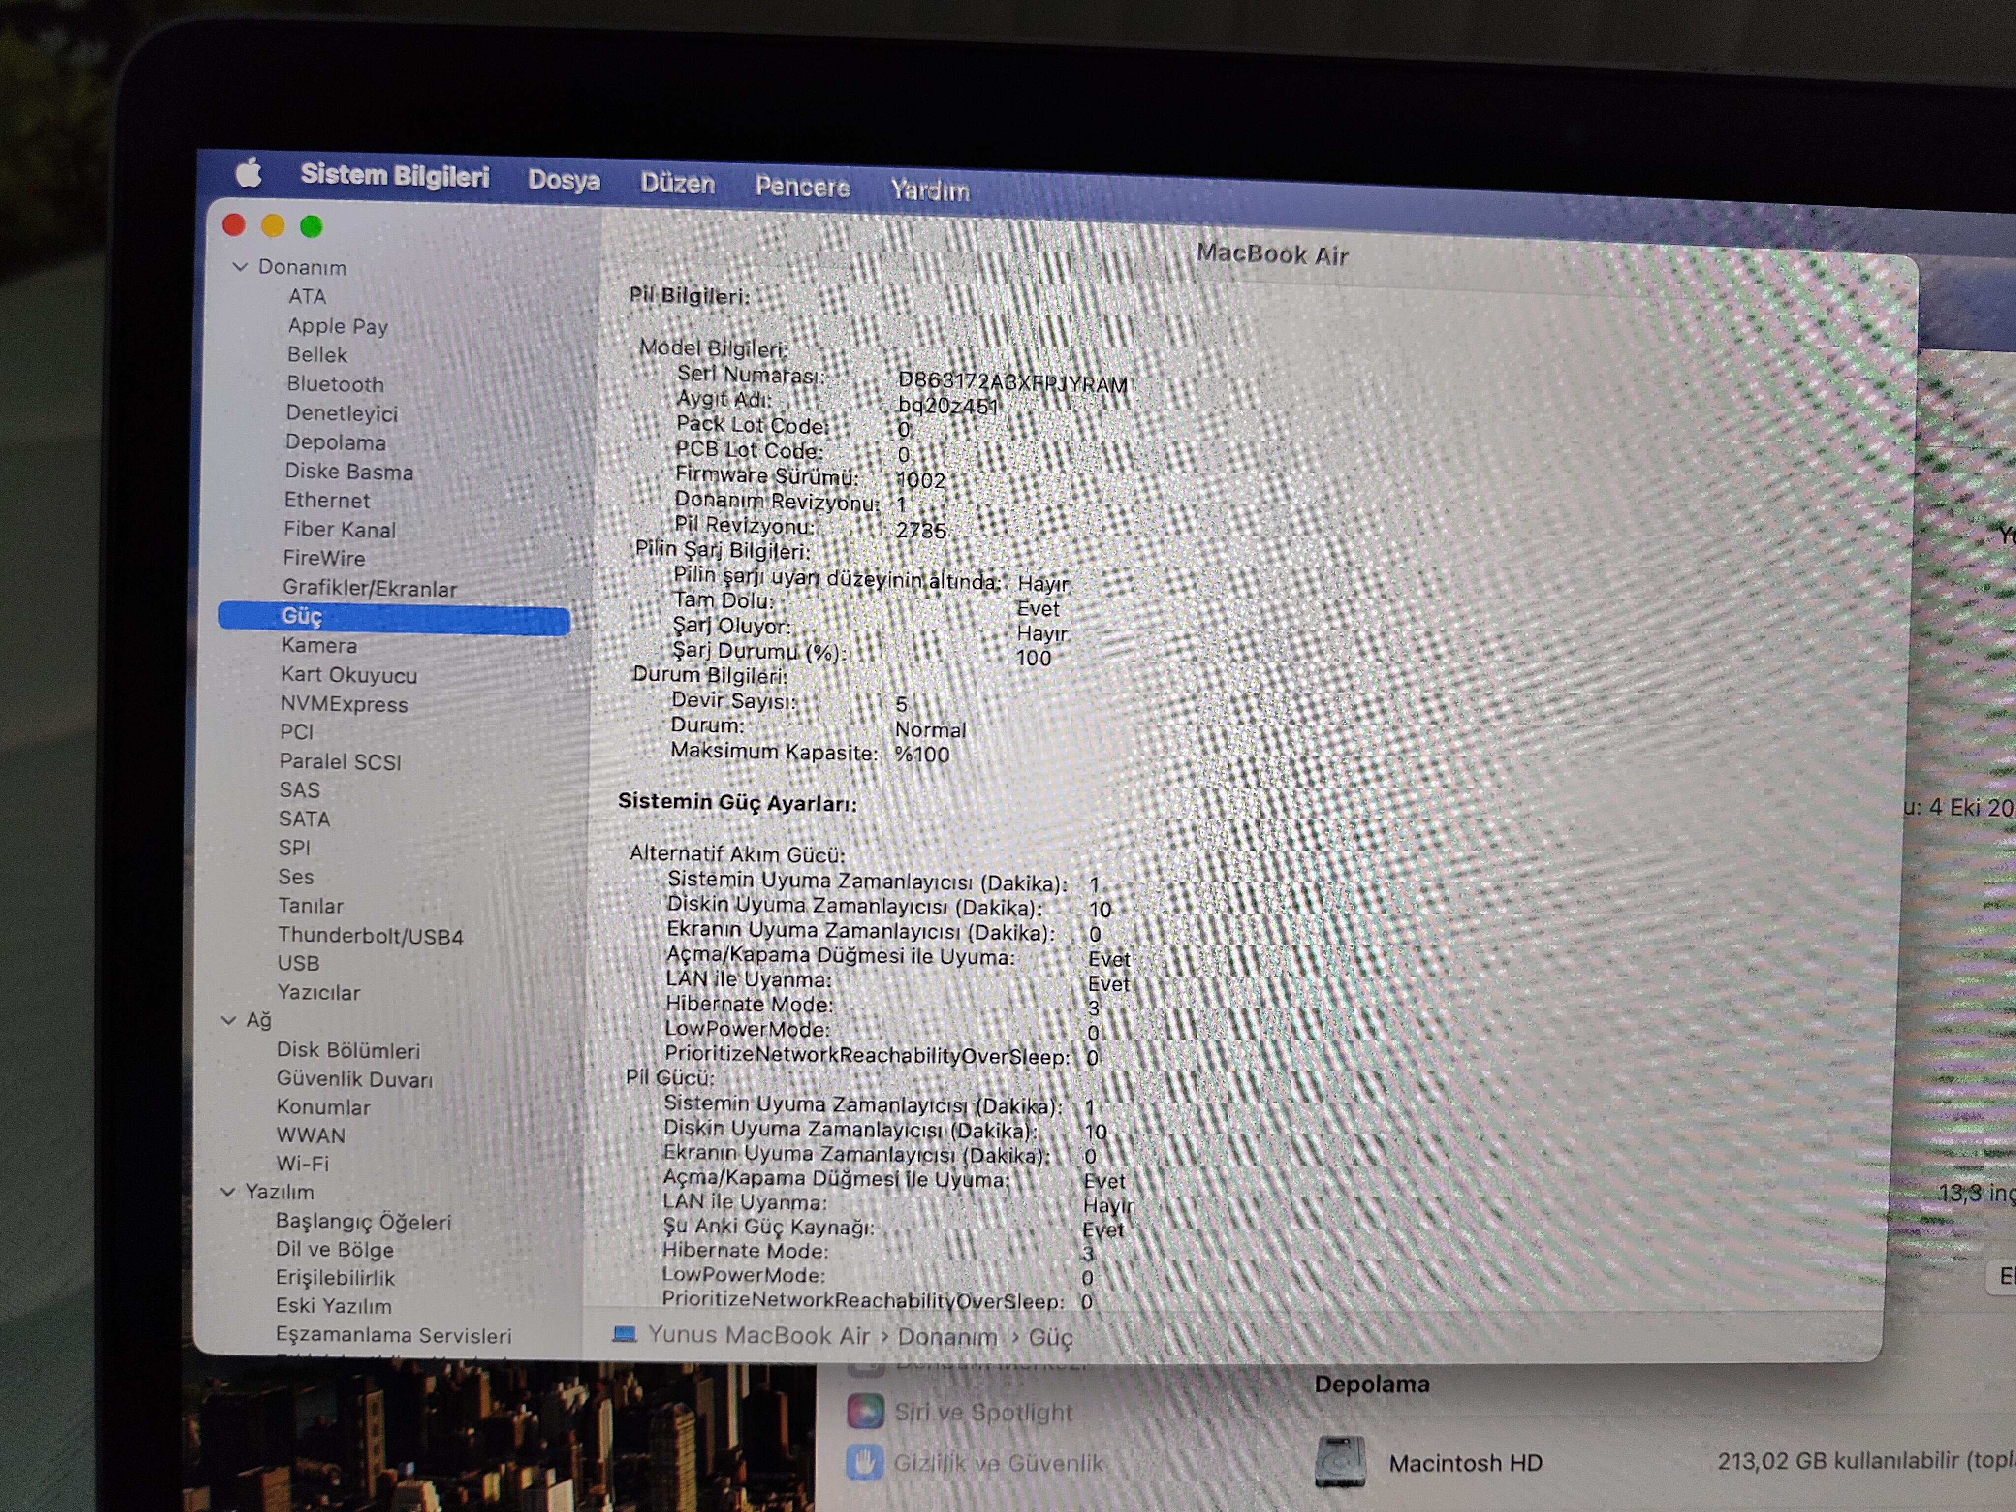2016x1512 pixels.
Task: Select Konumlar in the sidebar
Action: 323,1107
